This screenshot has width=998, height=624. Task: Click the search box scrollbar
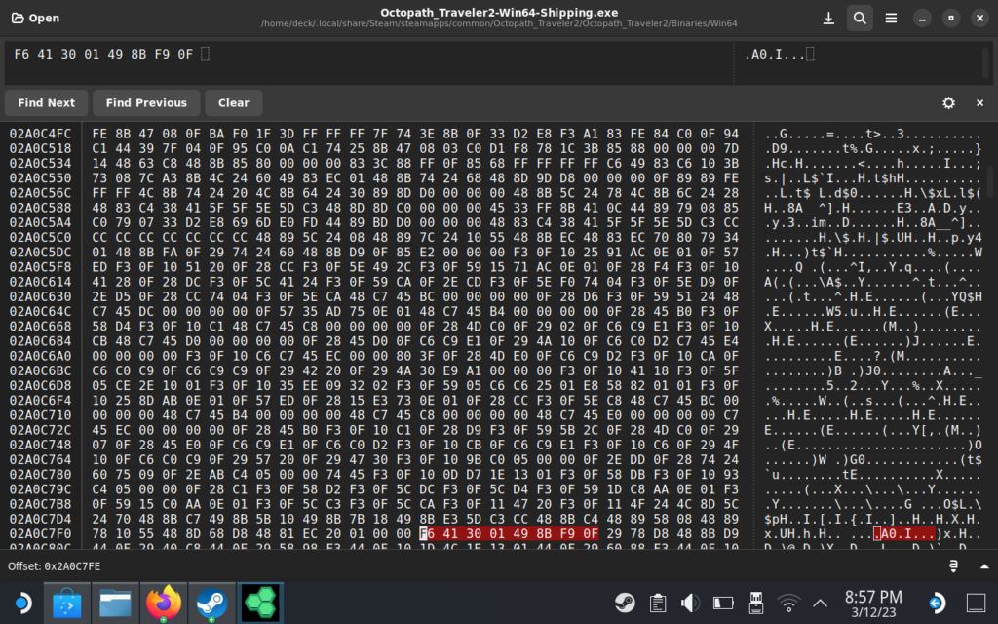pyautogui.click(x=986, y=62)
